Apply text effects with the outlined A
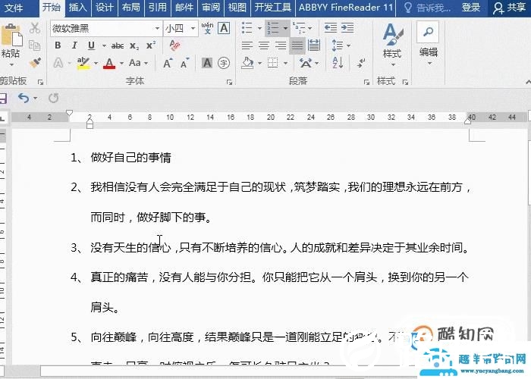The image size is (531, 379). [58, 63]
